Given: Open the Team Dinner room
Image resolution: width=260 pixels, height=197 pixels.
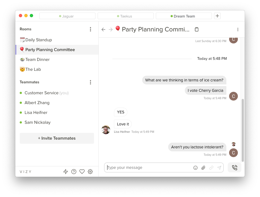Looking at the screenshot, I should [37, 59].
